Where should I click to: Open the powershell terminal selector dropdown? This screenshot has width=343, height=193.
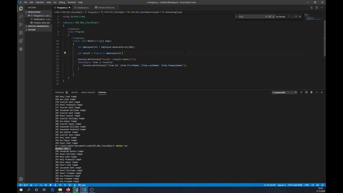pyautogui.click(x=285, y=92)
